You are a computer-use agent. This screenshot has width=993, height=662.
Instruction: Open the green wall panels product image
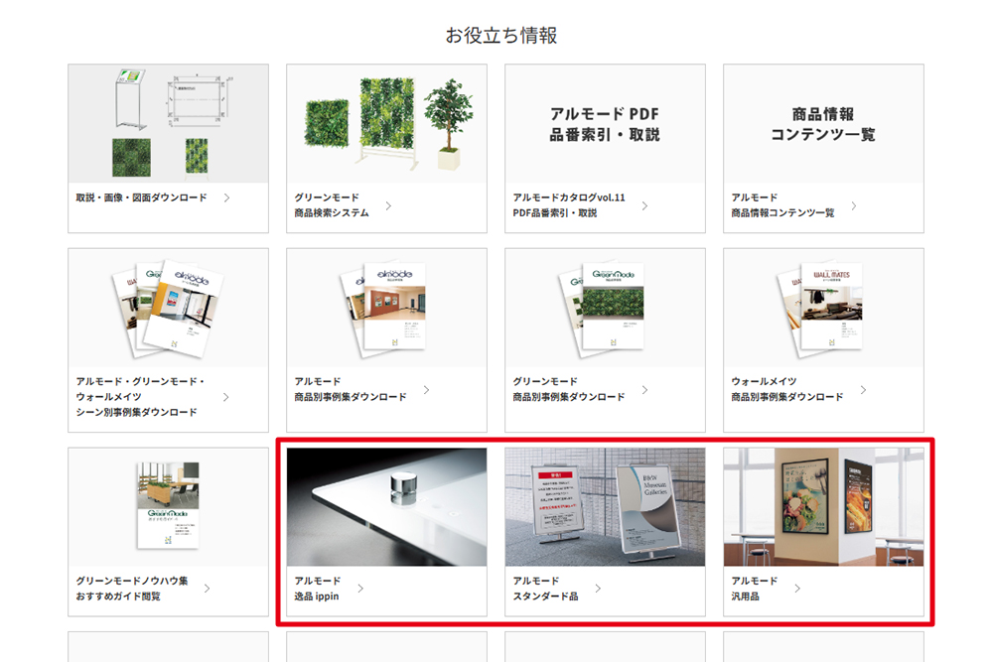[x=386, y=123]
